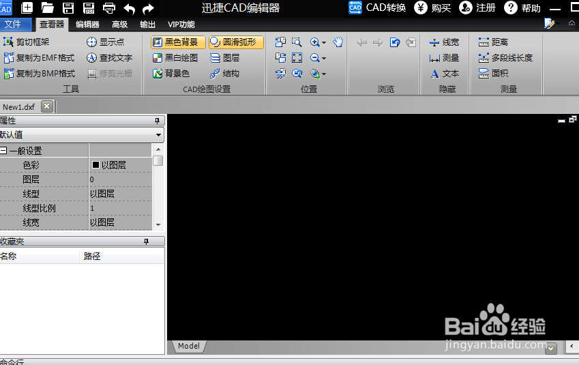Switch to the 输出 tab
Screen dimensions: 579x365
pyautogui.click(x=147, y=25)
